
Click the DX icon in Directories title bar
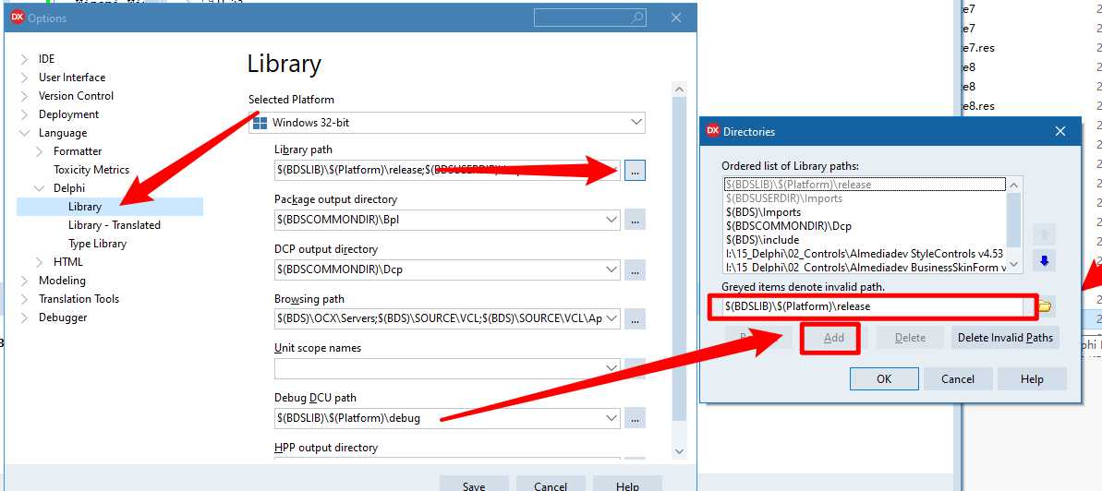pyautogui.click(x=712, y=131)
